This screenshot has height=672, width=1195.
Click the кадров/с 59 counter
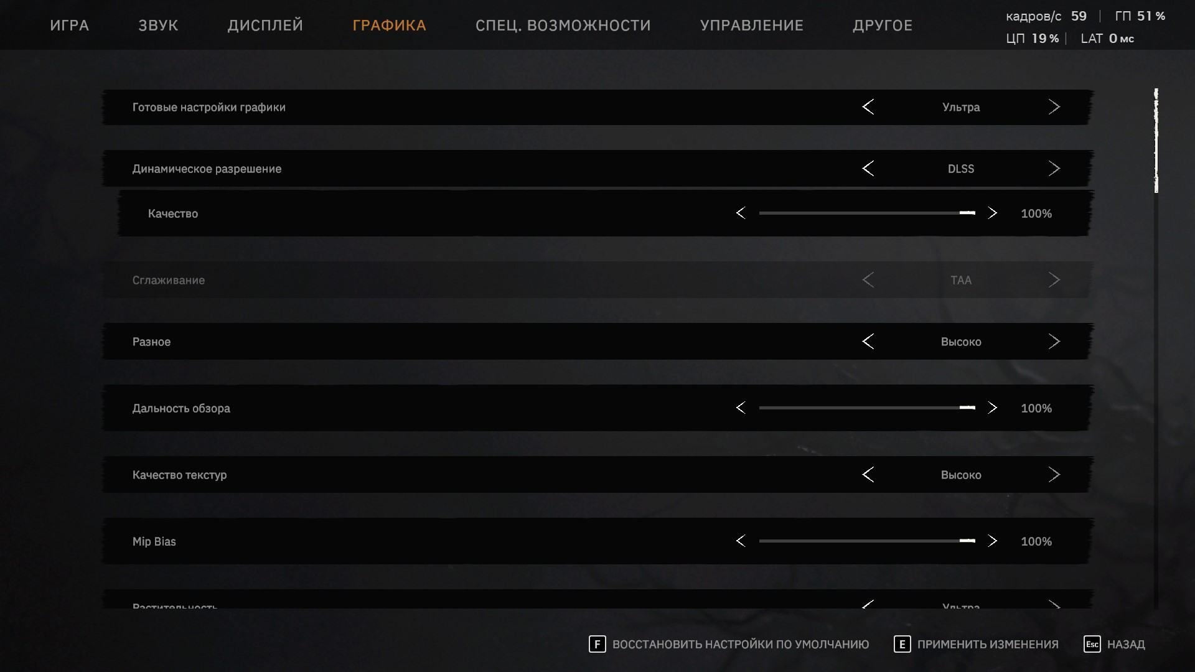[x=1046, y=16]
